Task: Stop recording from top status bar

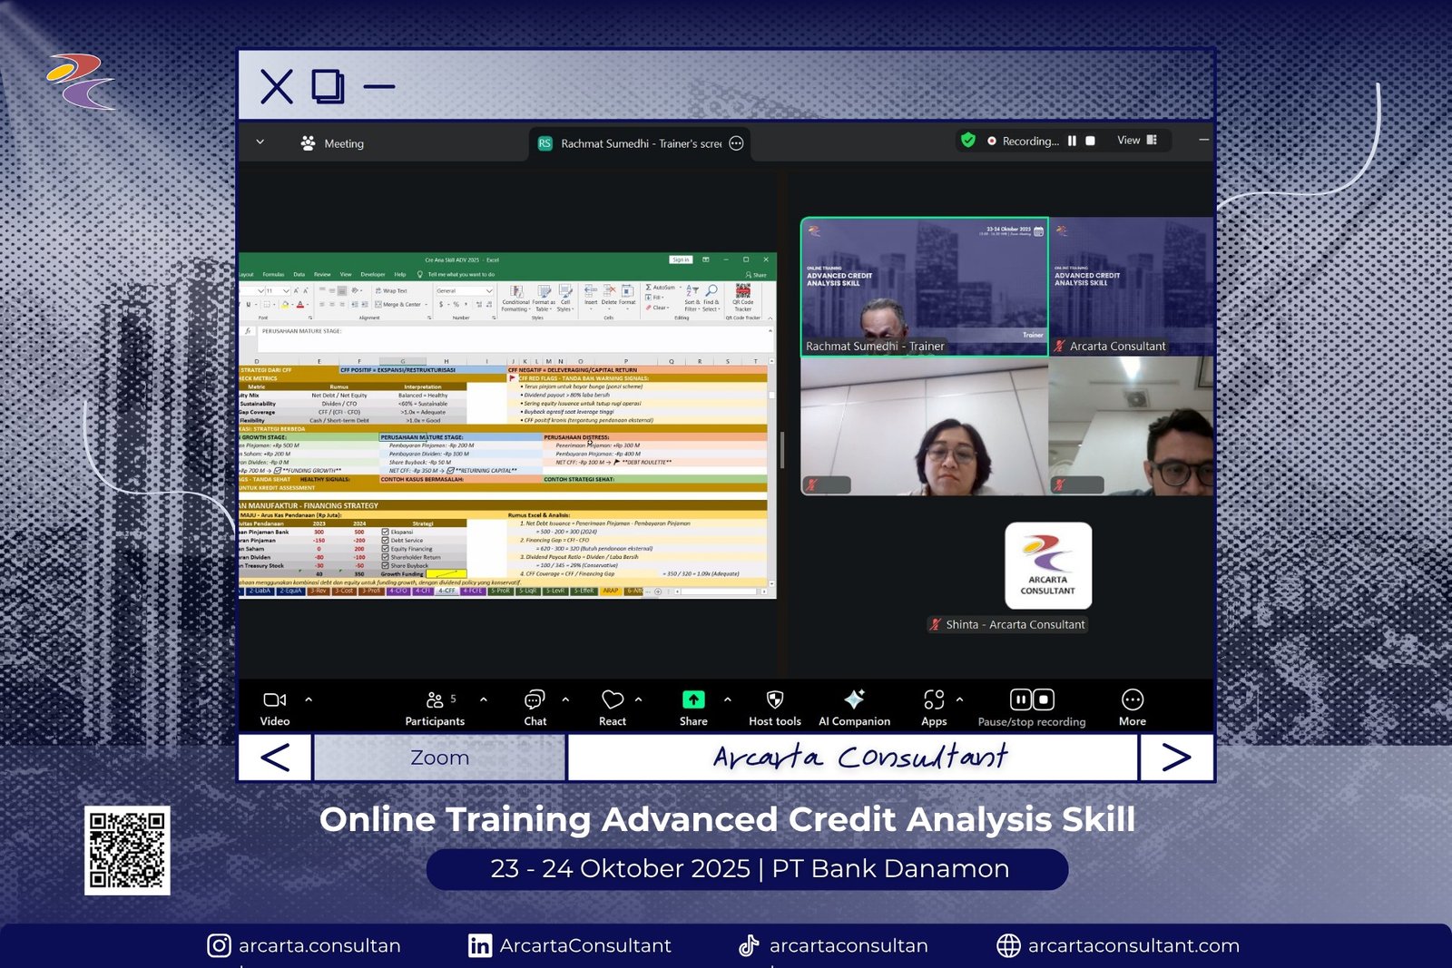Action: [x=1090, y=142]
